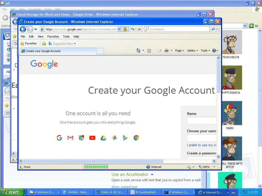Screen dimensions: 262x196
Task: Click the Google Play service icon
Action: click(125, 138)
